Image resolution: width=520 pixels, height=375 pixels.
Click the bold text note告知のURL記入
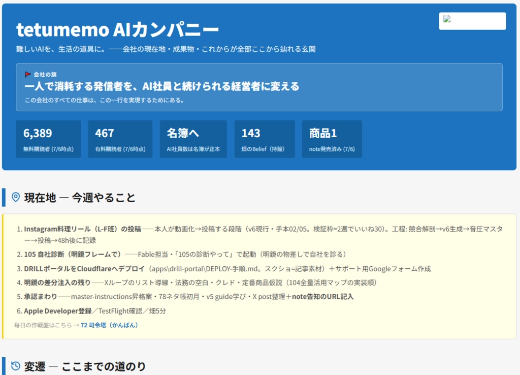322,296
